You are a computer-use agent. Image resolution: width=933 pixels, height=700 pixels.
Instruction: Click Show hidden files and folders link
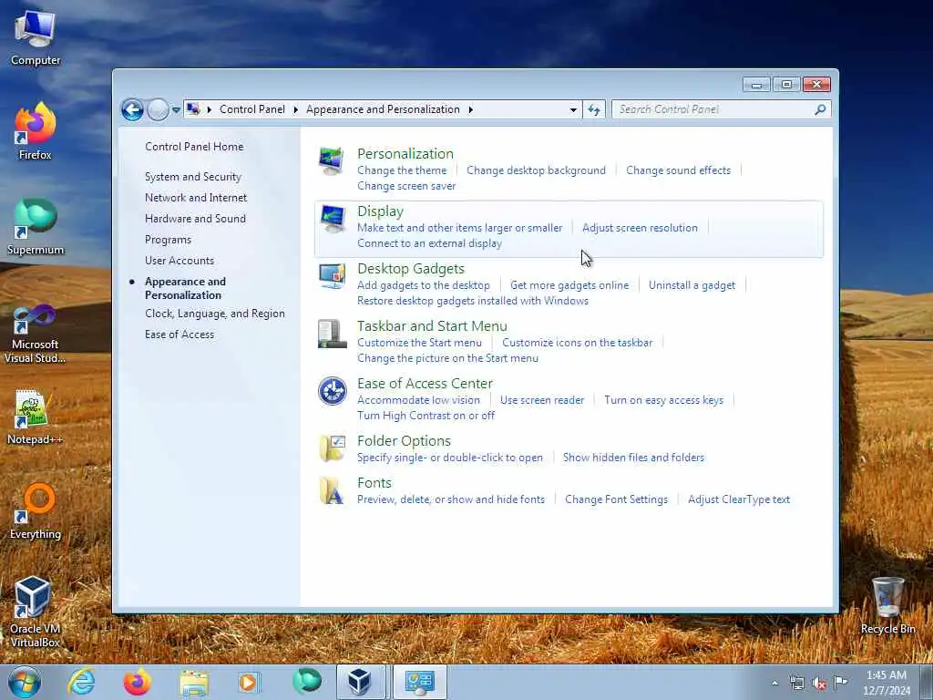tap(634, 458)
